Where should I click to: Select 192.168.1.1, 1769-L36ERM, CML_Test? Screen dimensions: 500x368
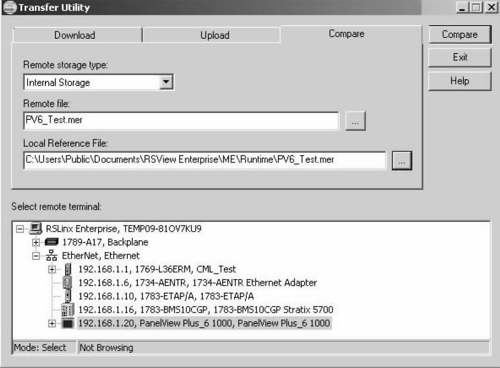(157, 269)
